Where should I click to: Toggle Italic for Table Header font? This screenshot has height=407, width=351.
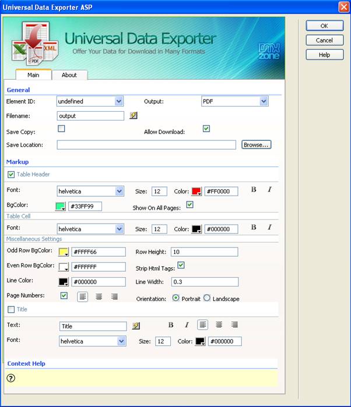[x=270, y=189]
